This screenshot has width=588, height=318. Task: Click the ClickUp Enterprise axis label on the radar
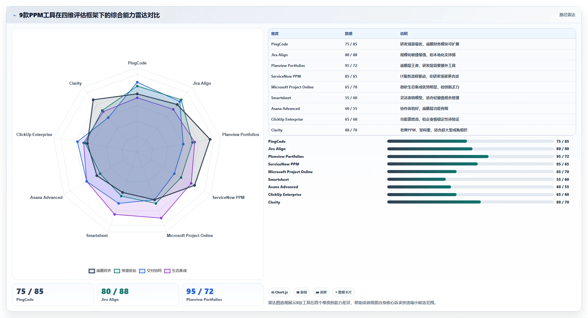[x=34, y=135]
